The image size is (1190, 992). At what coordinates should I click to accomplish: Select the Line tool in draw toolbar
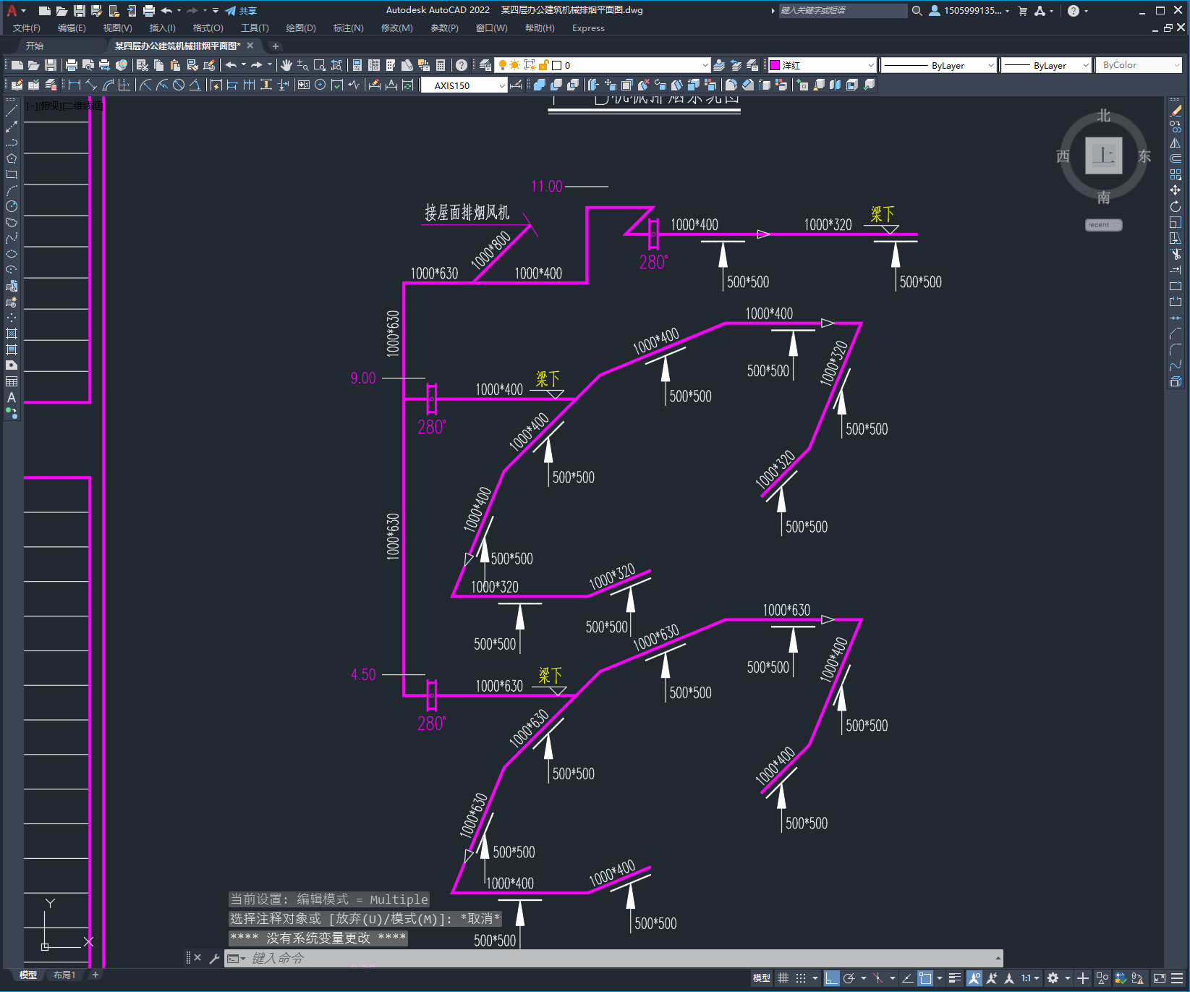coord(12,111)
